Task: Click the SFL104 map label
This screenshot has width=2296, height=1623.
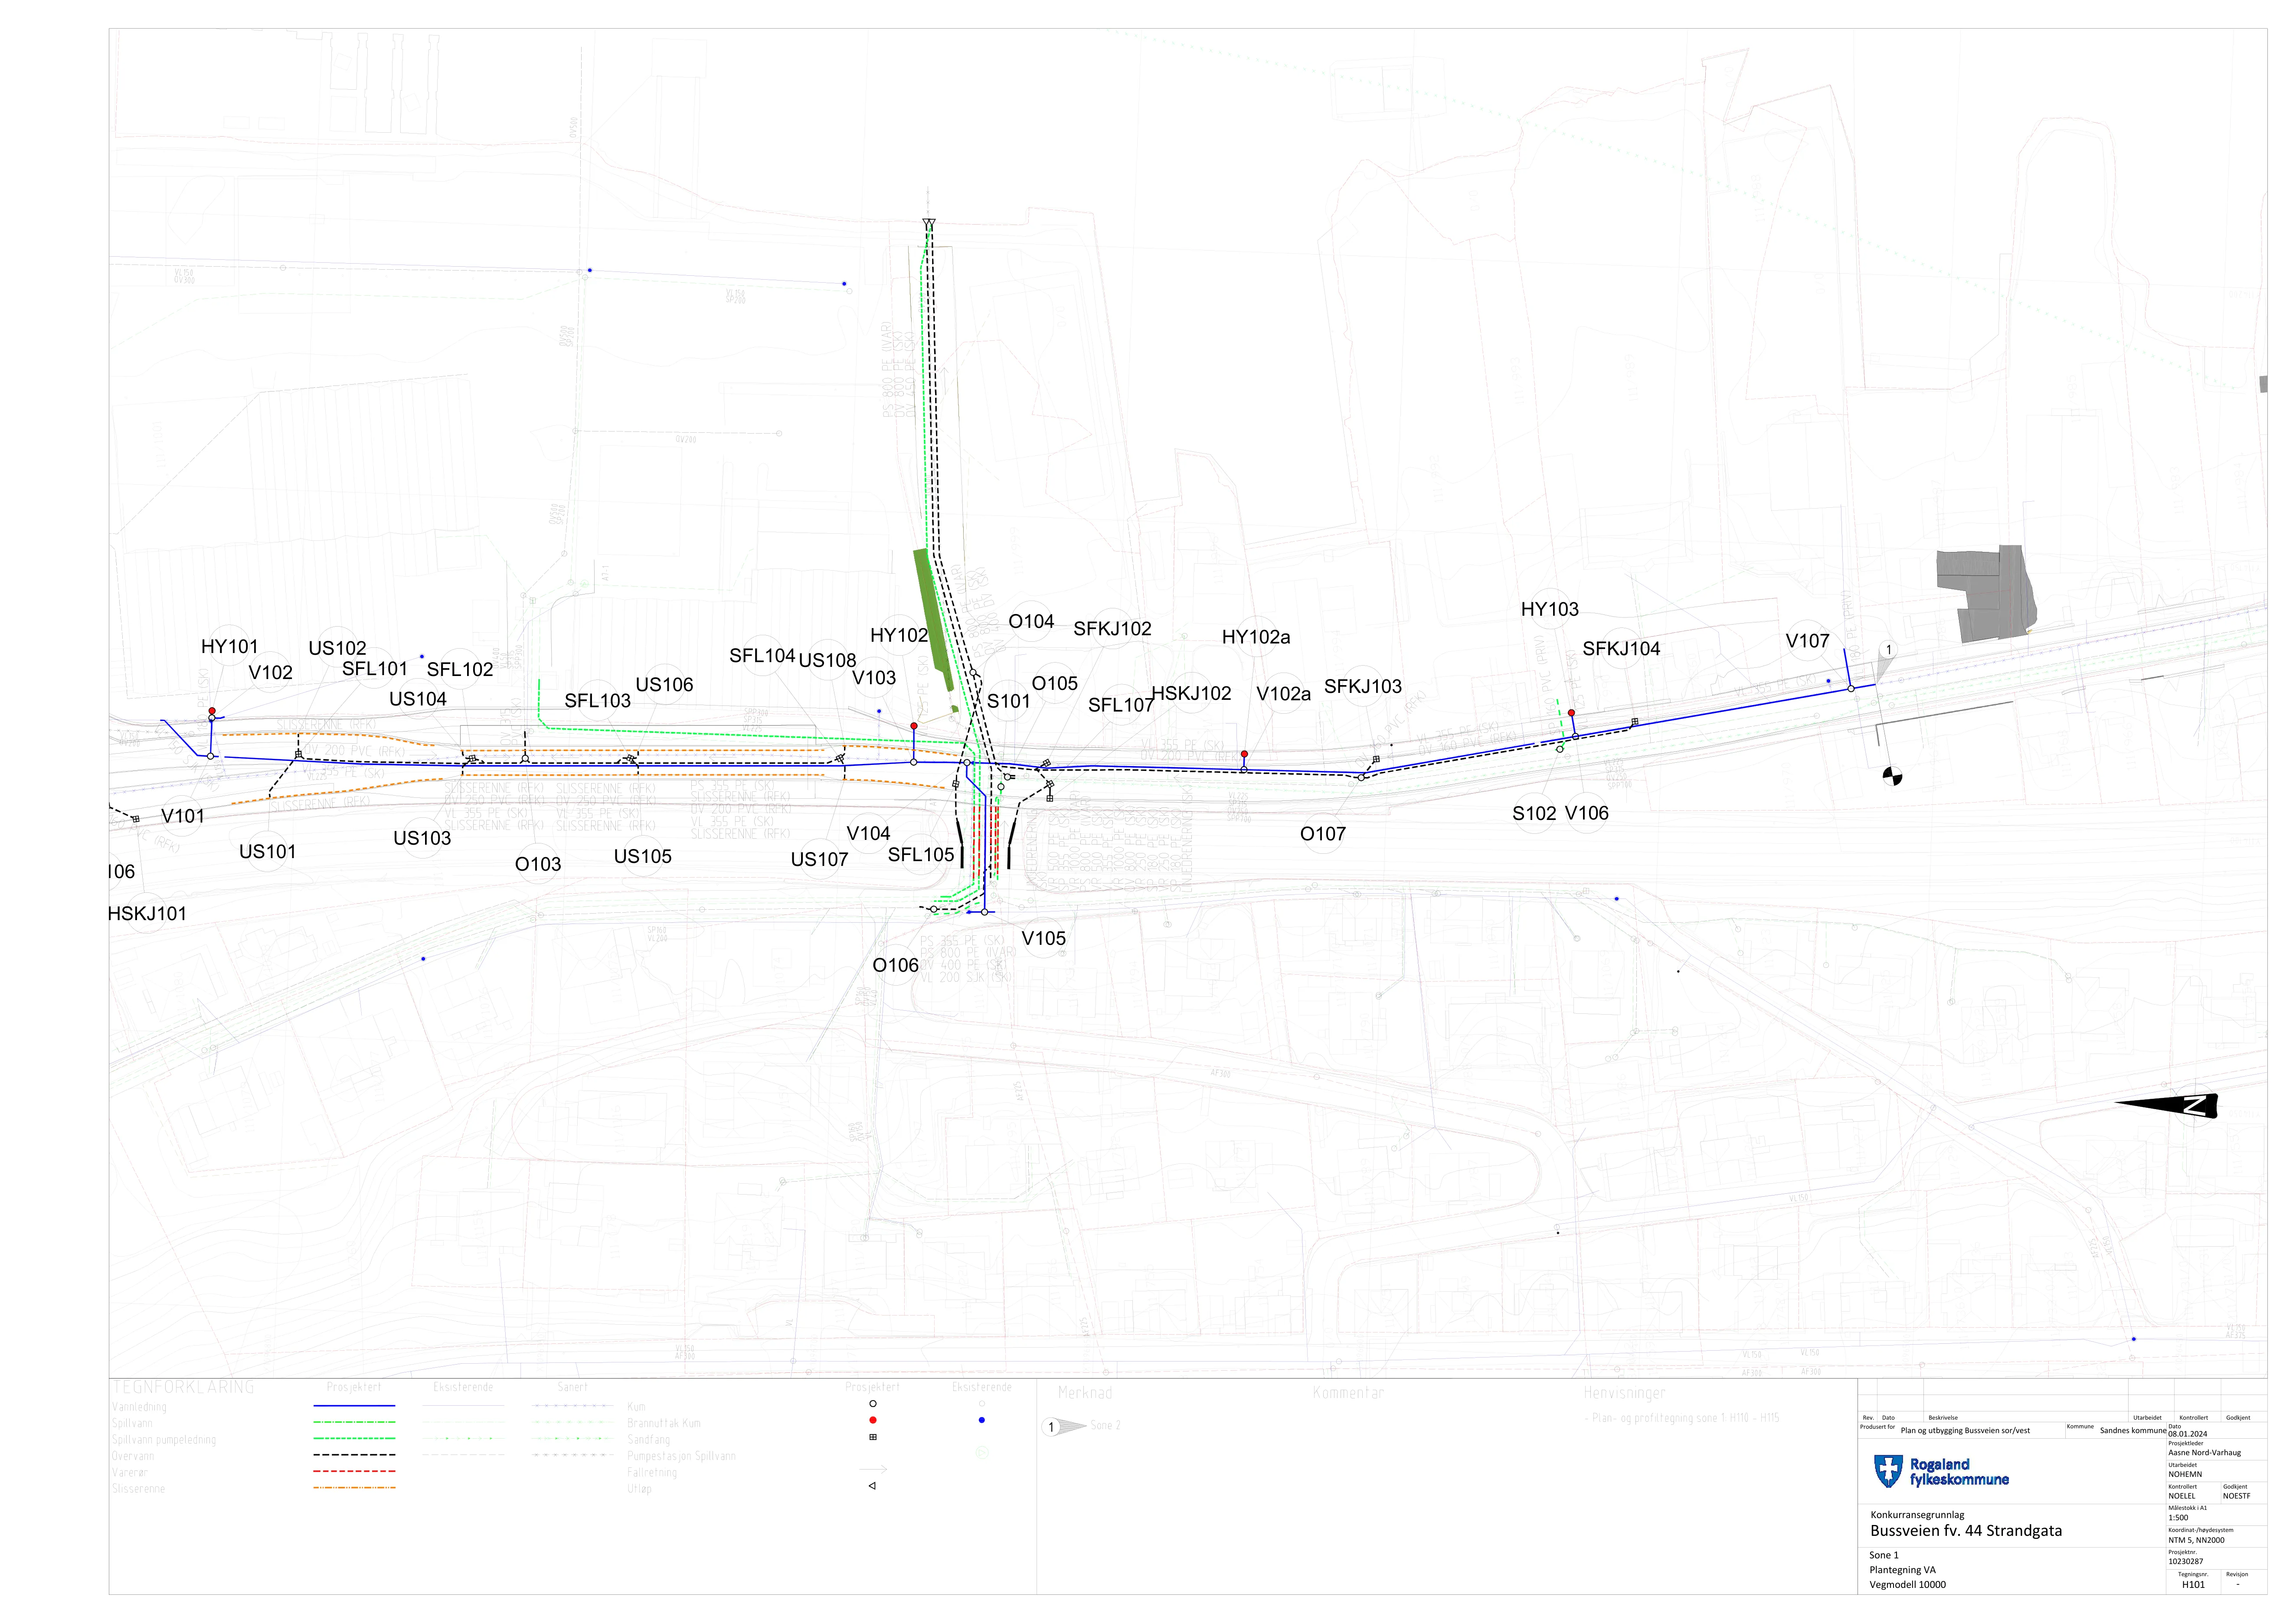Action: pos(762,656)
